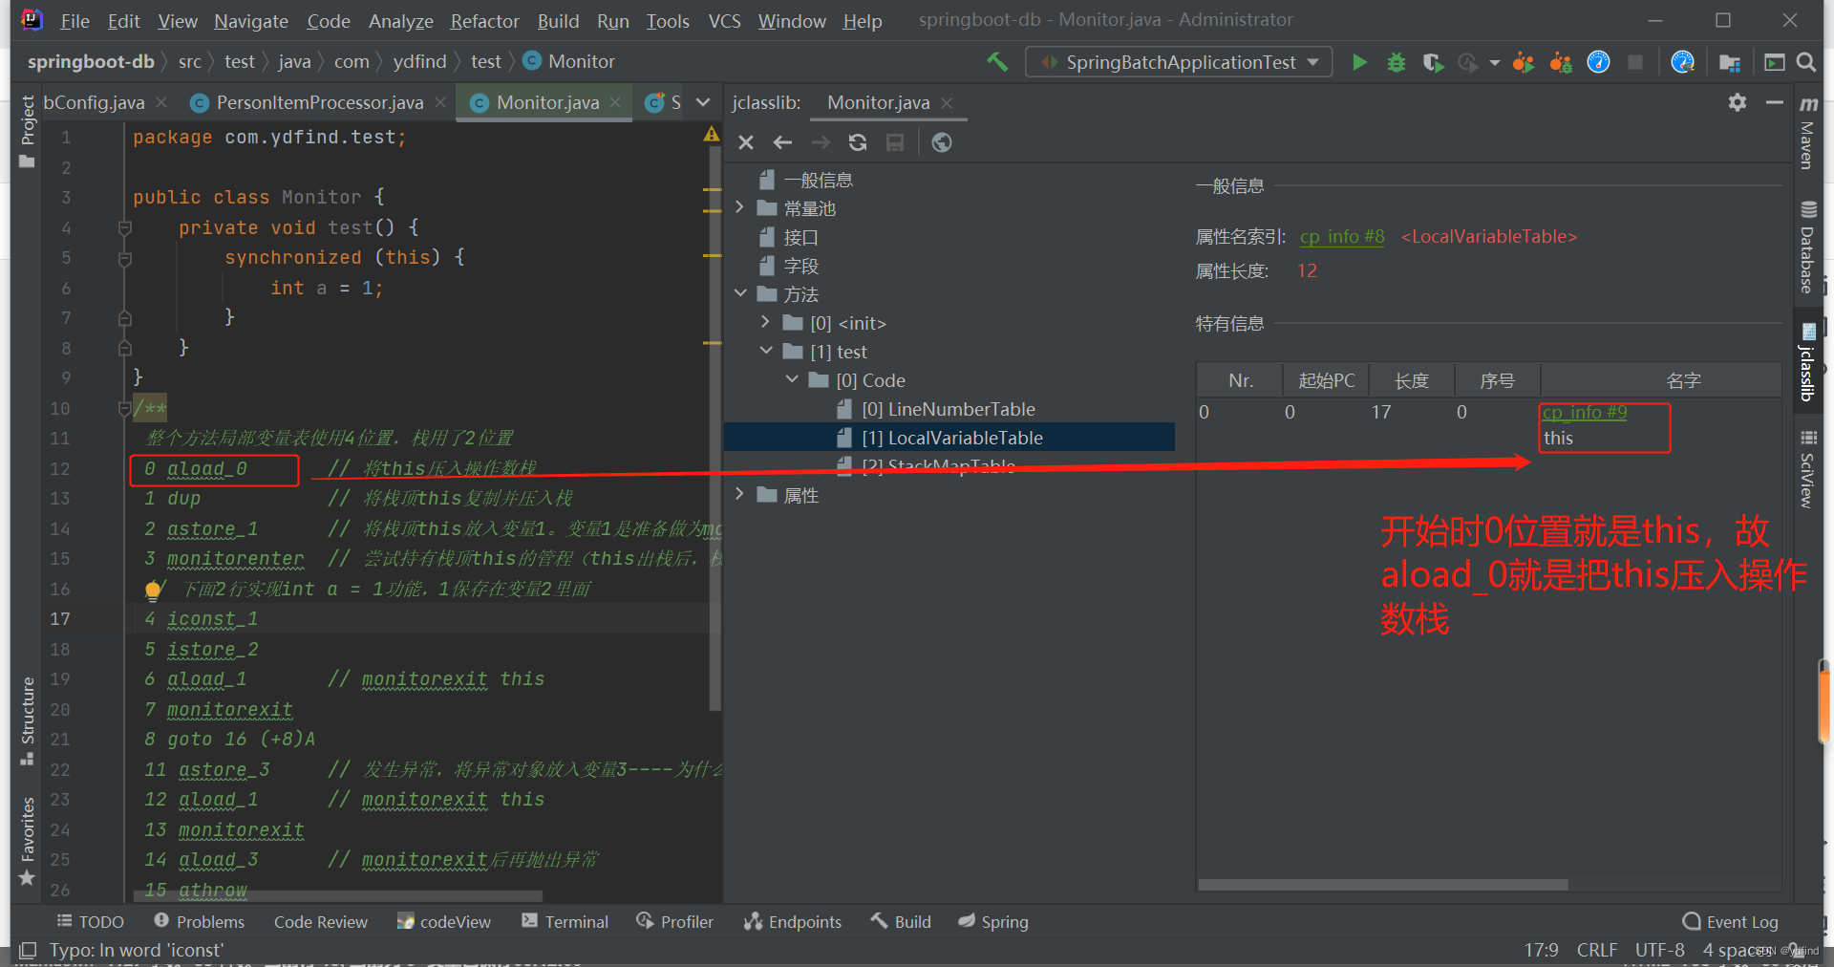The image size is (1834, 967).
Task: Follow the cp_info #8 link
Action: [x=1342, y=236]
